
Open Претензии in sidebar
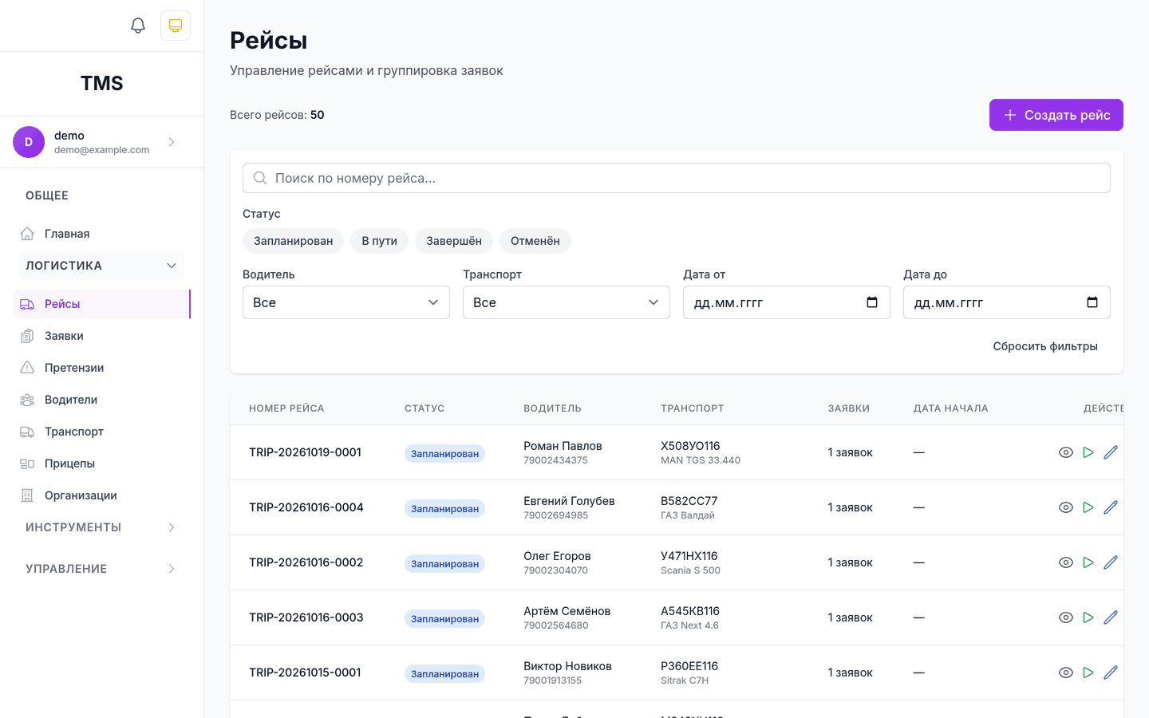(101, 368)
